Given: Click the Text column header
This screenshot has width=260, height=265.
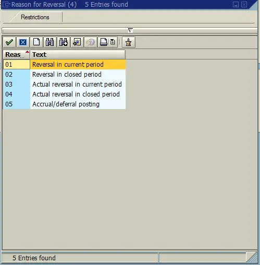Looking at the screenshot, I should (x=78, y=55).
